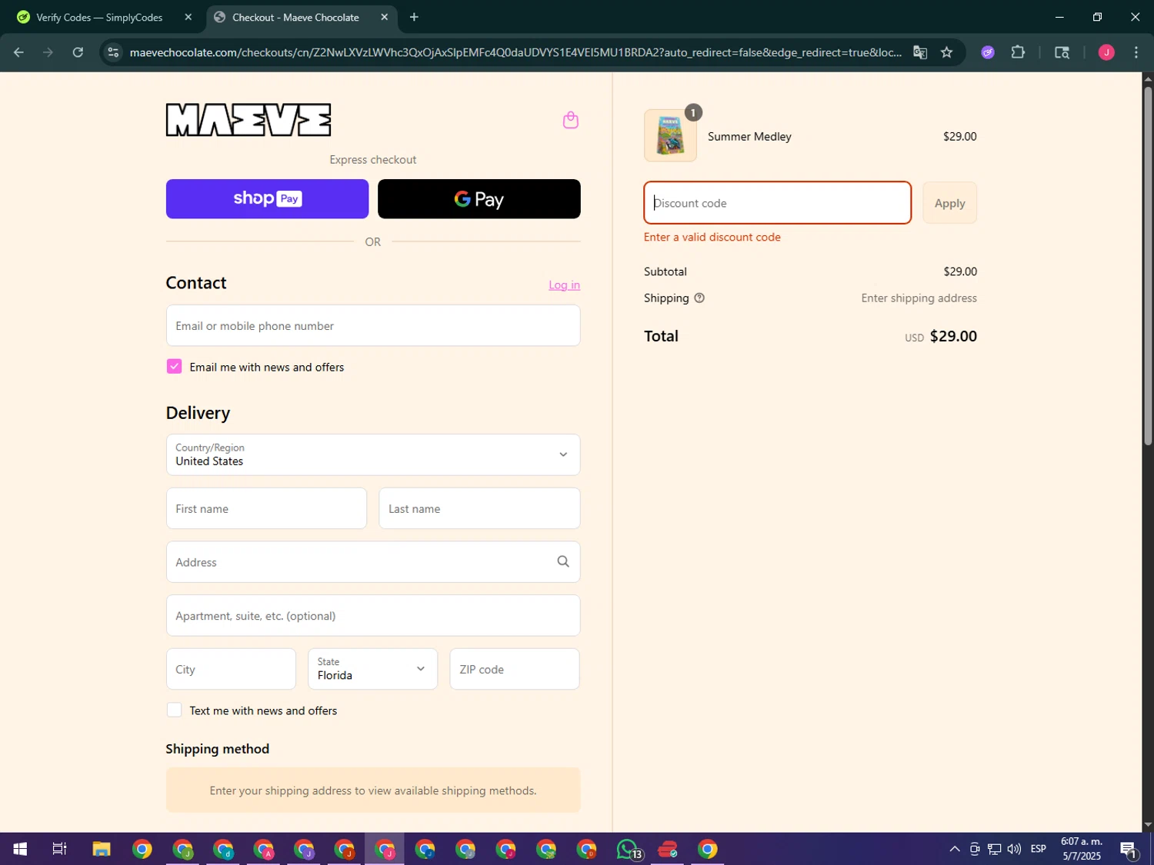Viewport: 1154px width, 865px height.
Task: Open the network icon in system tray
Action: click(994, 849)
